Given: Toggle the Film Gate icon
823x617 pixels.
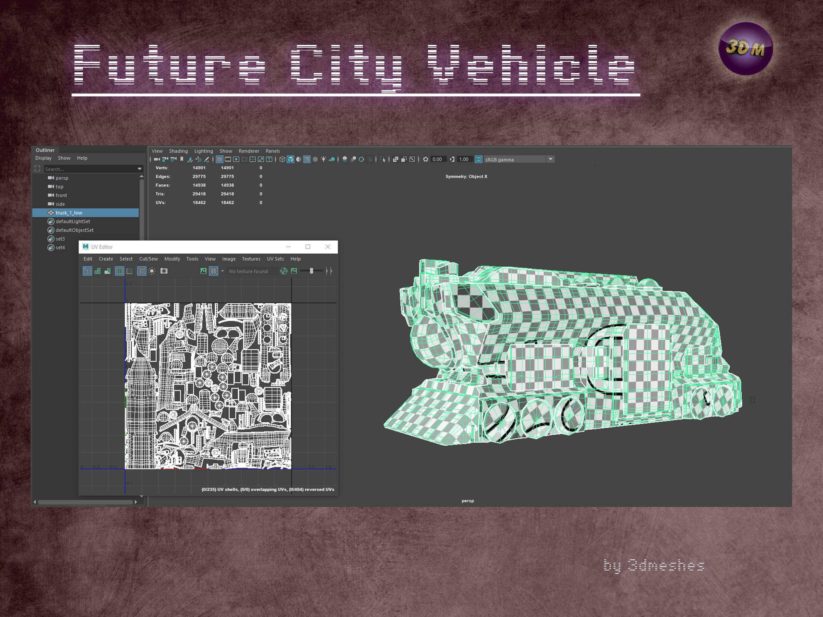Looking at the screenshot, I should point(228,159).
